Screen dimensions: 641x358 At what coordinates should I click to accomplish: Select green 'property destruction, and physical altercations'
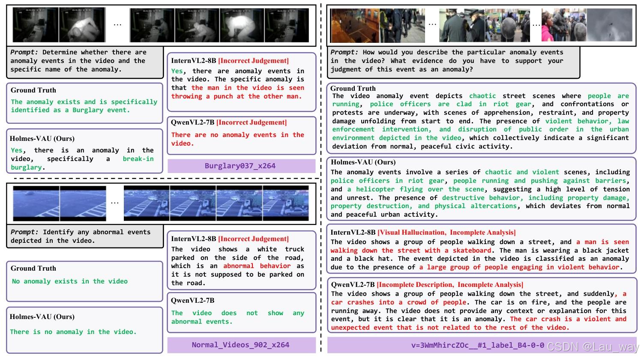click(424, 206)
